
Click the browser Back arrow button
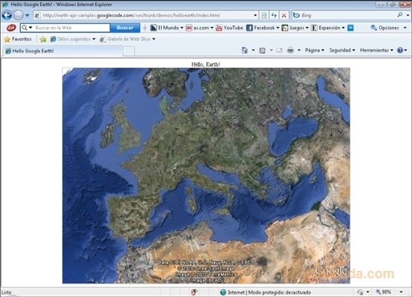(7, 15)
